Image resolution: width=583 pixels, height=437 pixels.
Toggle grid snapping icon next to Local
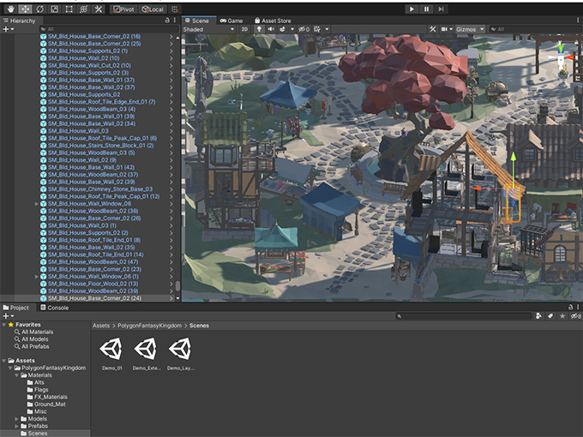(175, 9)
